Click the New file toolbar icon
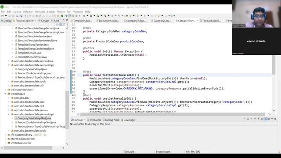The image size is (281, 158). click(x=2, y=16)
